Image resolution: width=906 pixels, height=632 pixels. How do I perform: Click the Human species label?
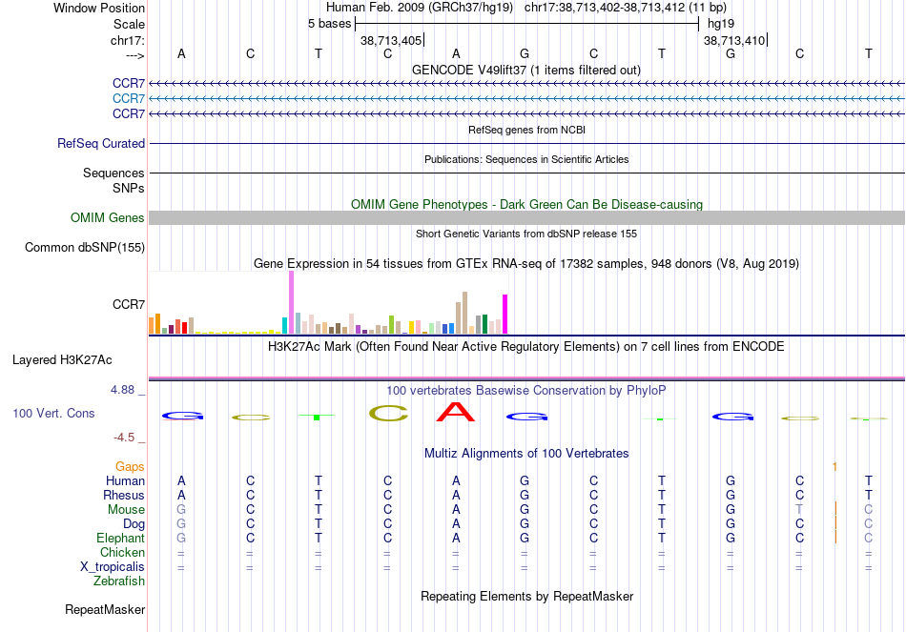pos(125,480)
